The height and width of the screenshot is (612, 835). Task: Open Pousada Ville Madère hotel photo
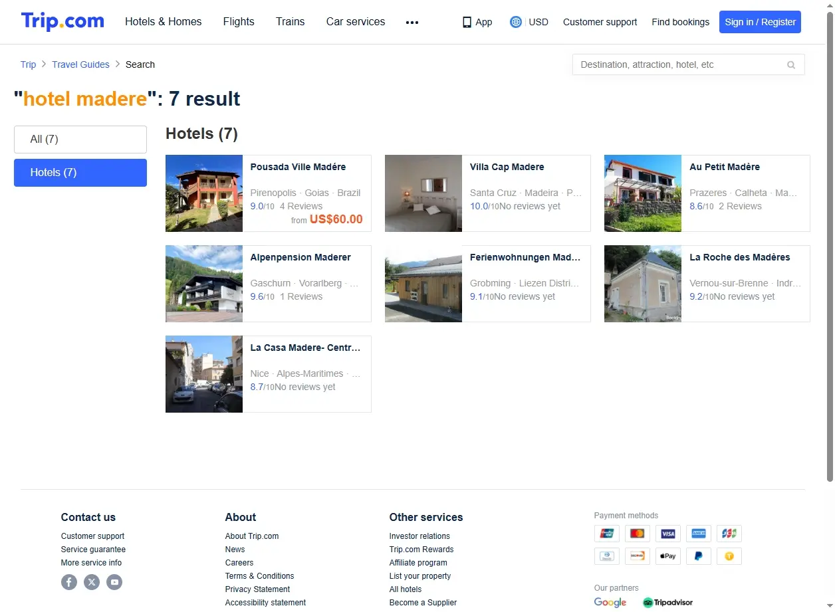point(204,193)
